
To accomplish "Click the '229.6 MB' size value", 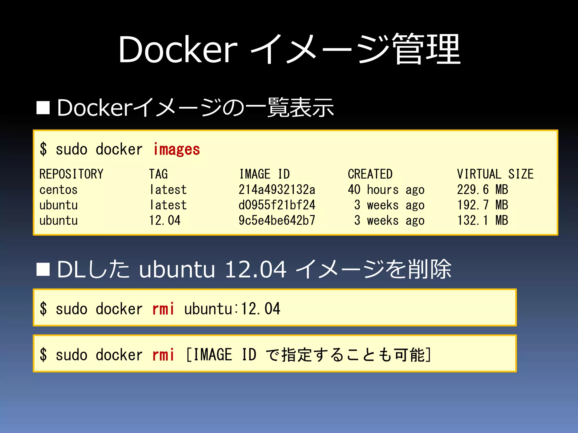I will [483, 190].
